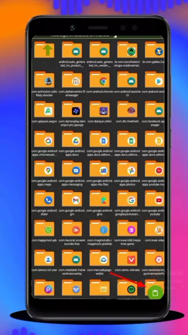The image size is (188, 335).
Task: Open docs.editors folder with yellow Slides icon
Action: [x=154, y=139]
